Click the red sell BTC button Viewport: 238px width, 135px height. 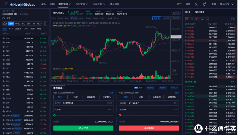click(149, 128)
